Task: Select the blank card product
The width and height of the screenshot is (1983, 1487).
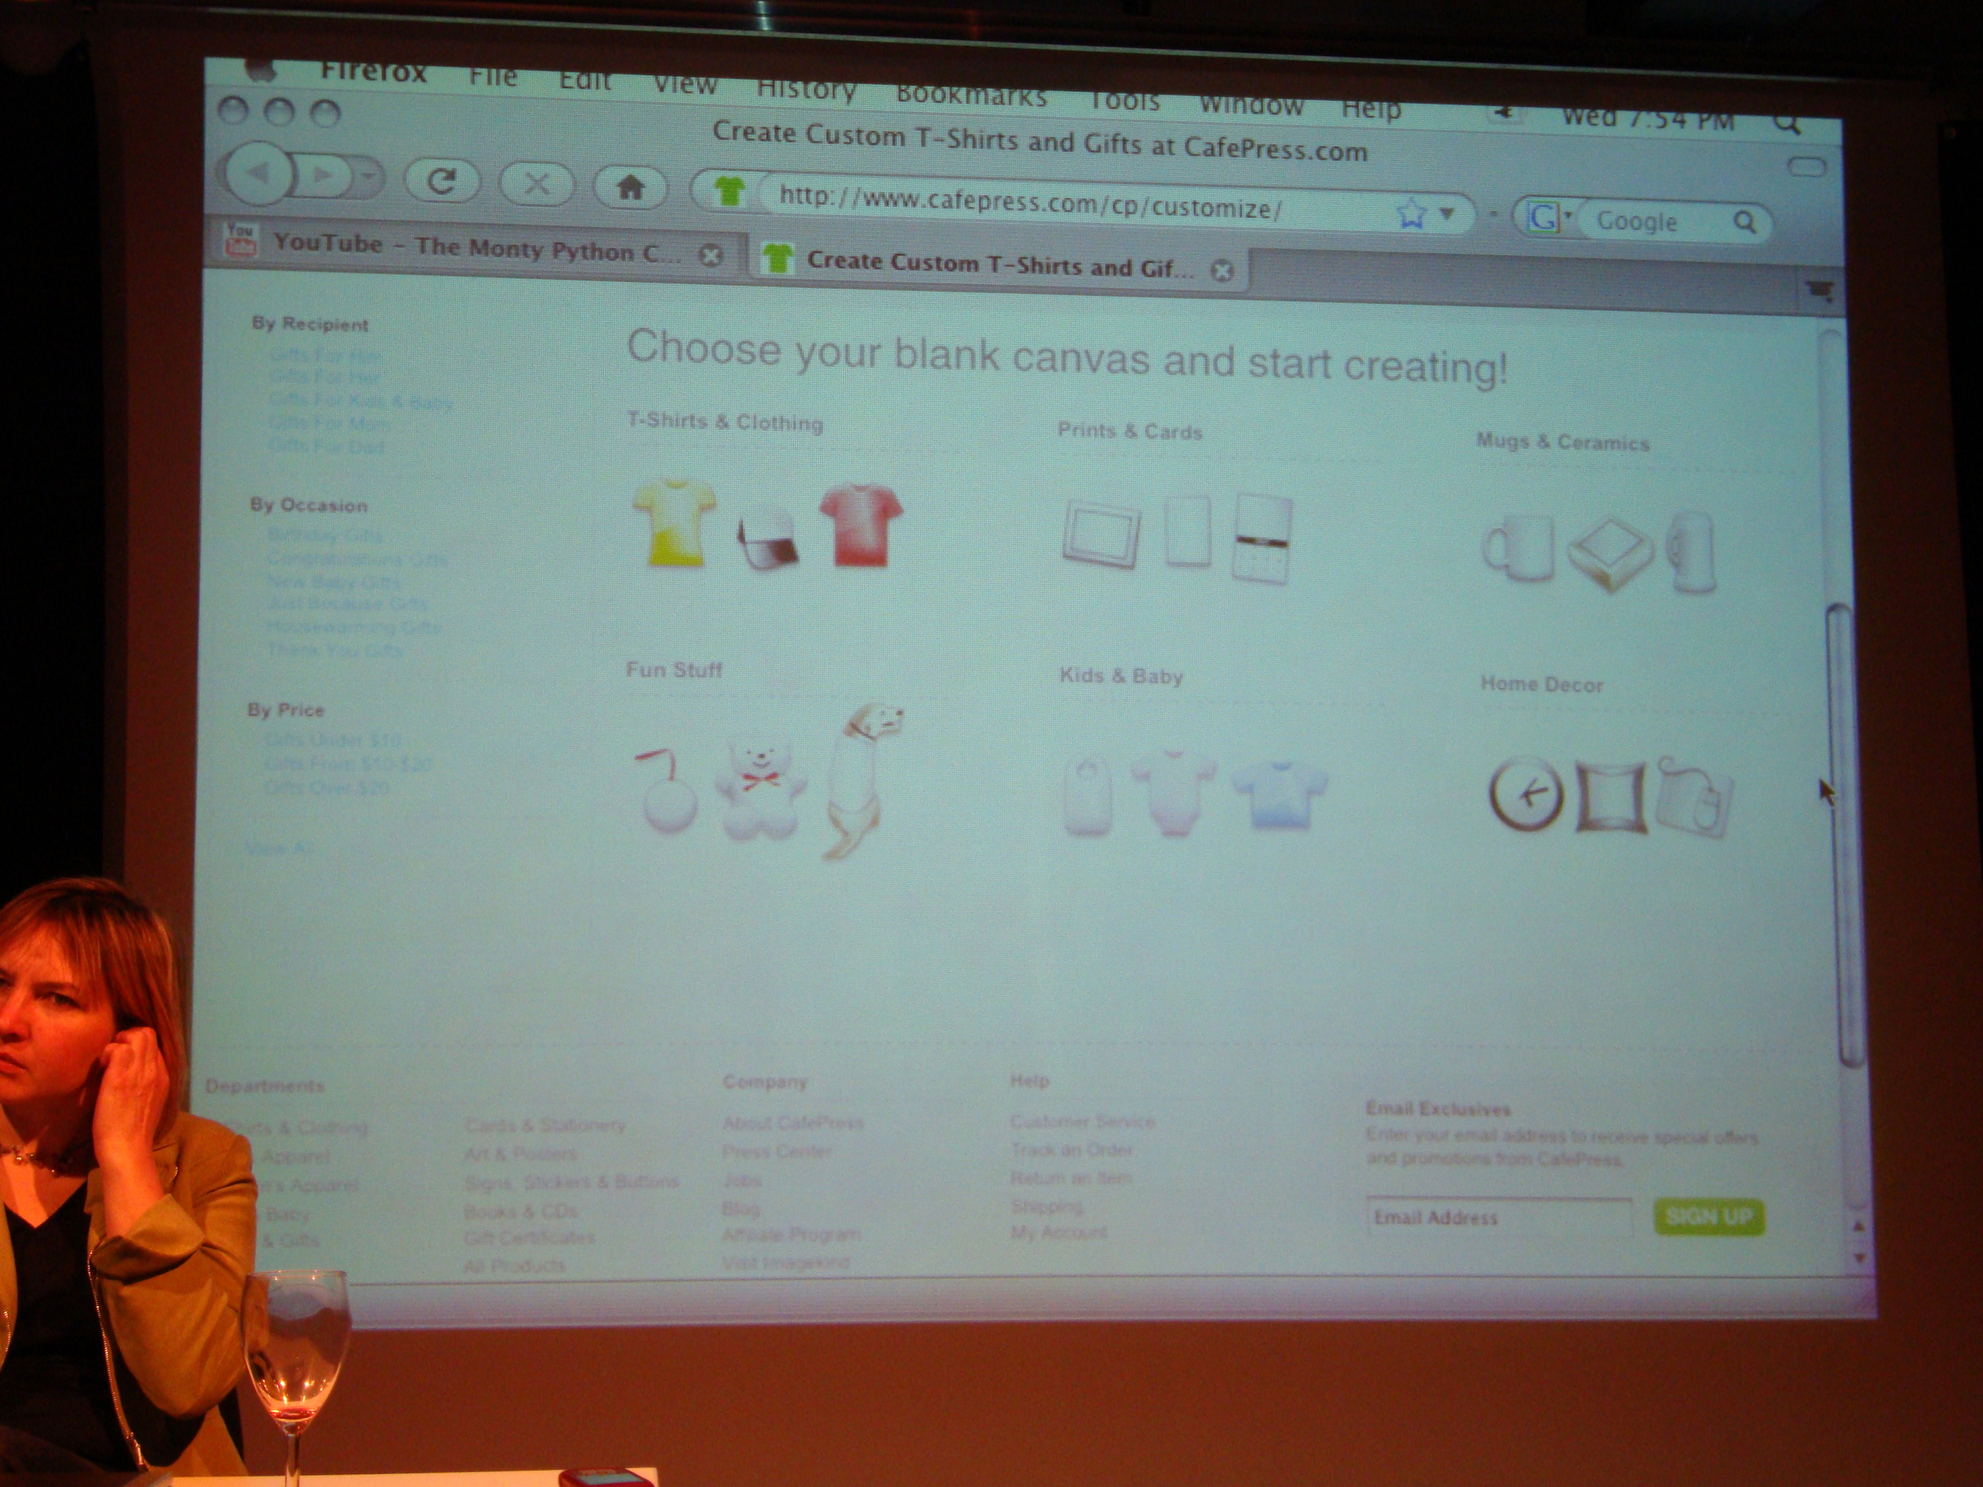Action: [1188, 531]
